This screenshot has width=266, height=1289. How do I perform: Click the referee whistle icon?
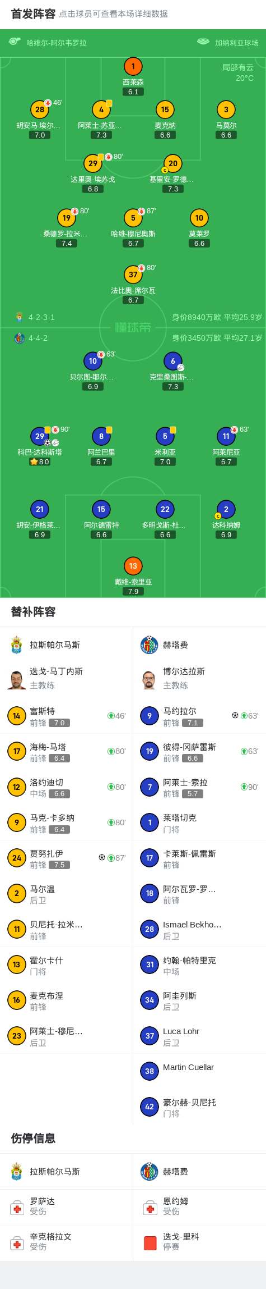tap(15, 42)
